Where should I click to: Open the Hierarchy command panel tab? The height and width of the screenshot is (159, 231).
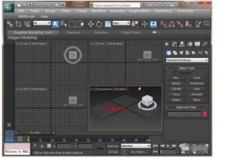182,44
